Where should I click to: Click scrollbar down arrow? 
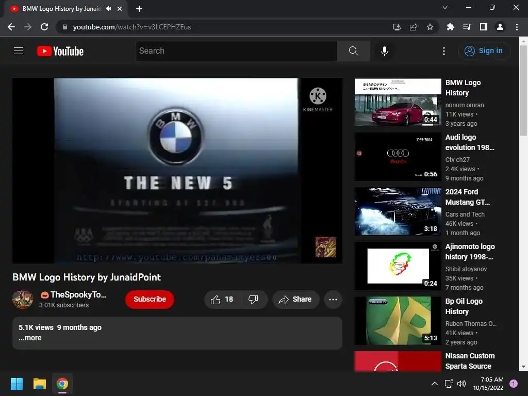pyautogui.click(x=523, y=367)
